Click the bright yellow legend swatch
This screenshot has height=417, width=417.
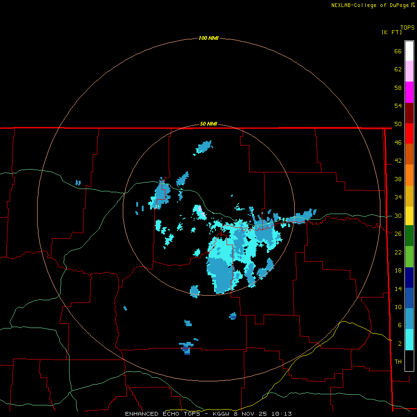[x=409, y=216]
